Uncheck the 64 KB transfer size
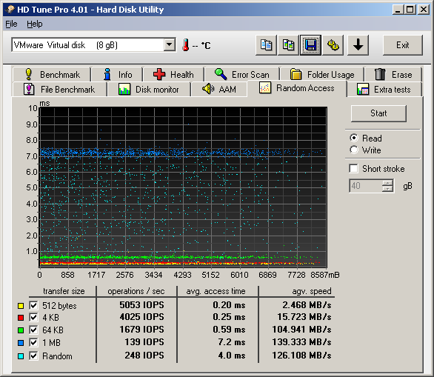434x377 pixels. point(33,330)
